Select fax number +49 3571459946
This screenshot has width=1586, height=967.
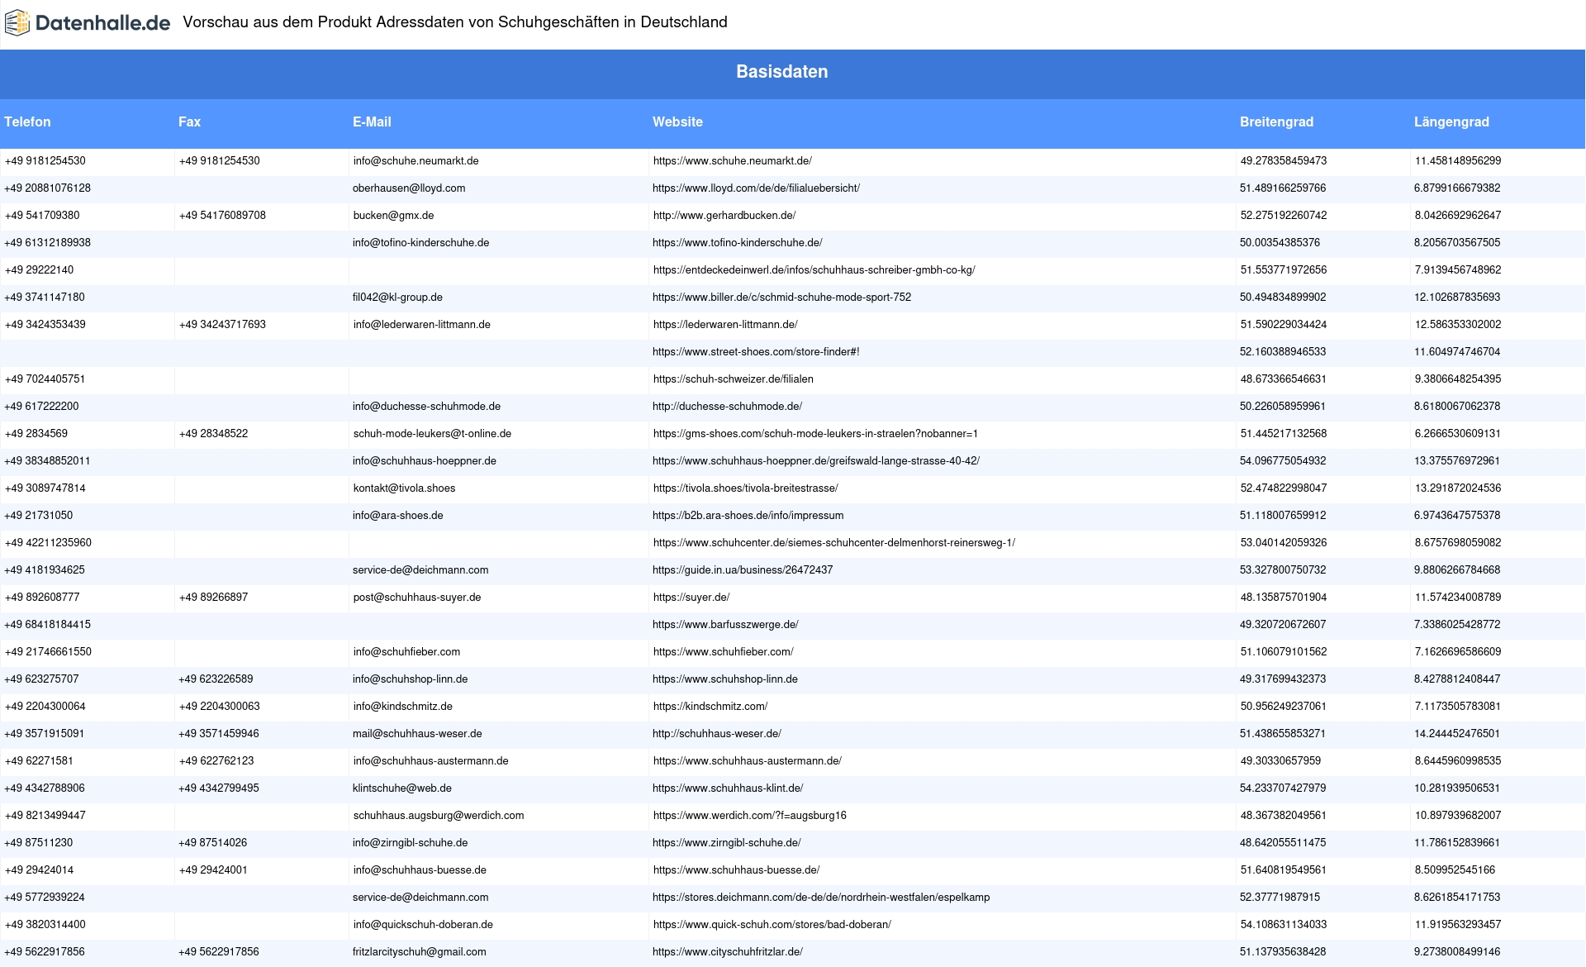pos(219,734)
